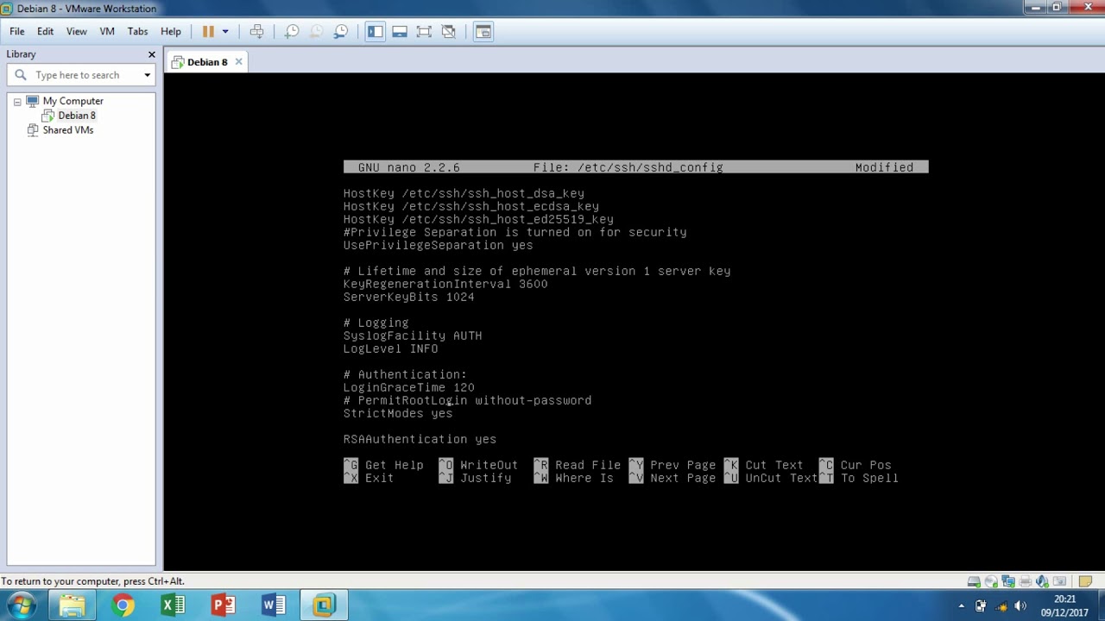This screenshot has height=621, width=1105.
Task: Open the Windows Start menu
Action: pyautogui.click(x=22, y=605)
